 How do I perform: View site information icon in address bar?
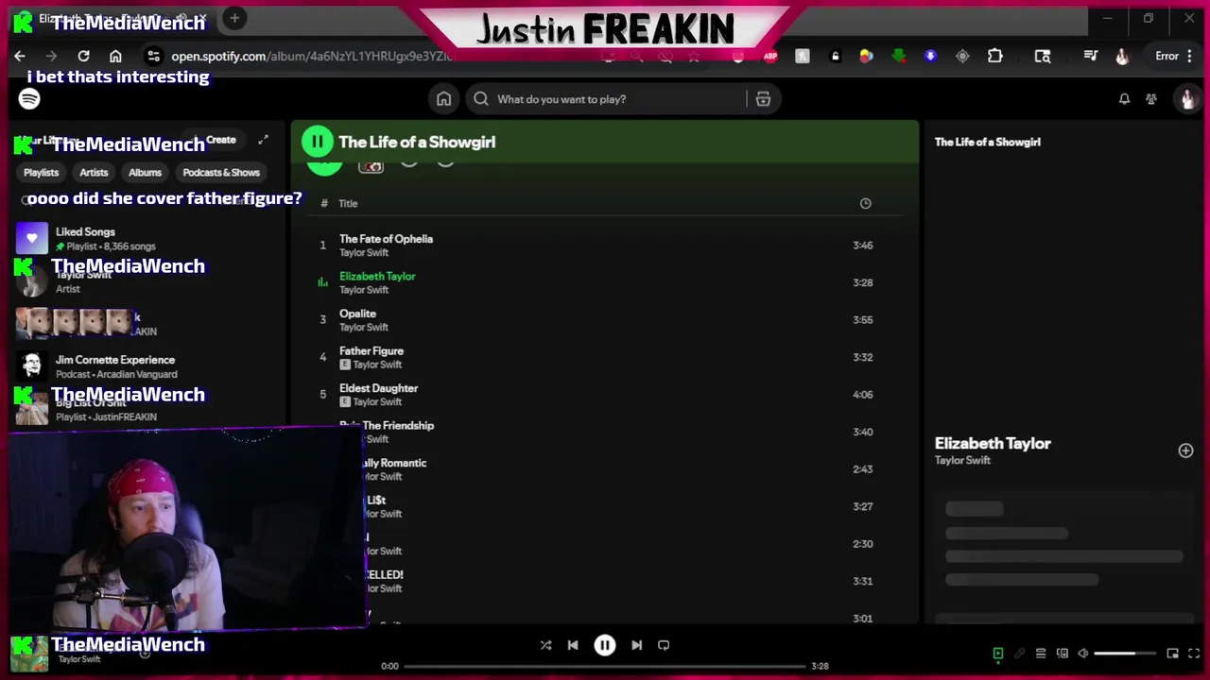pos(154,56)
